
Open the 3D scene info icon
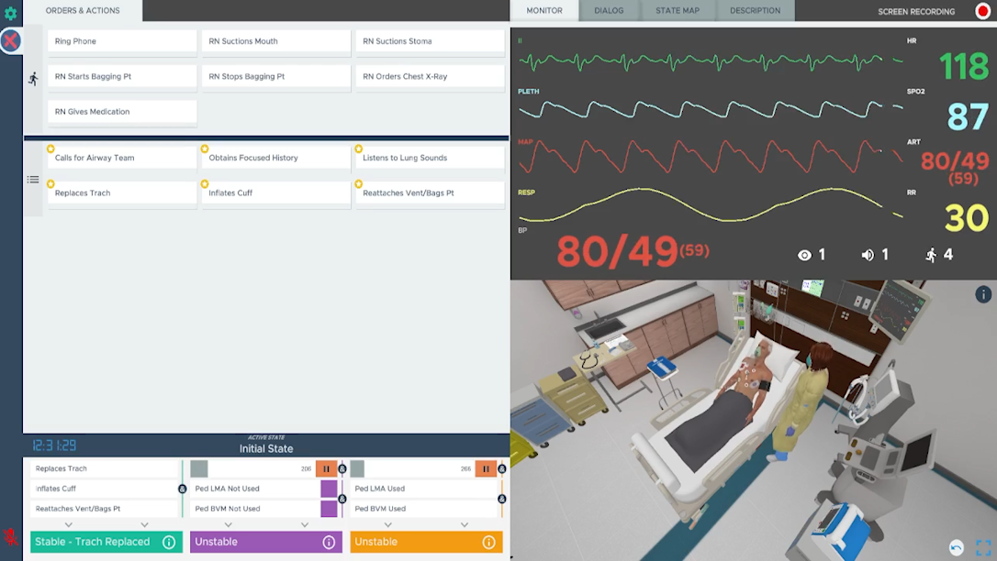point(982,294)
